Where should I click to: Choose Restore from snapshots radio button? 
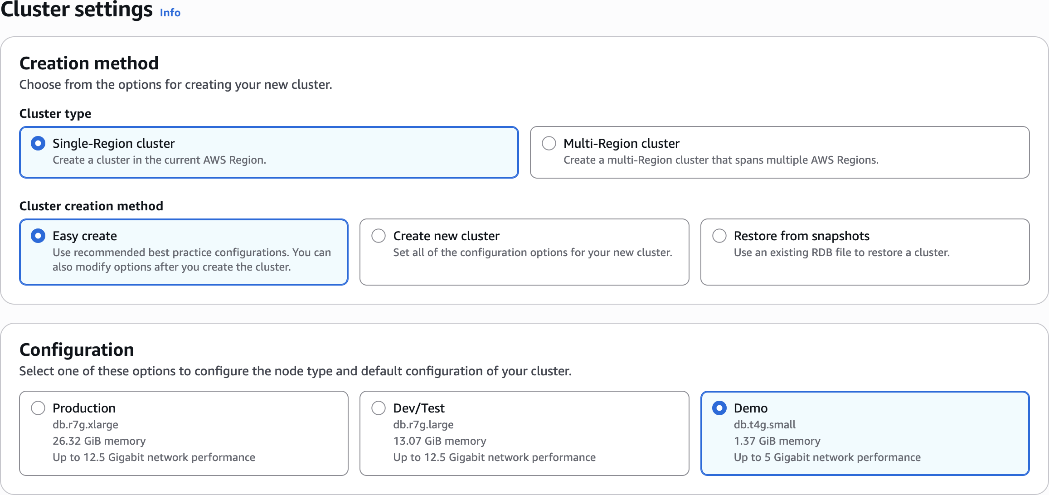coord(719,236)
